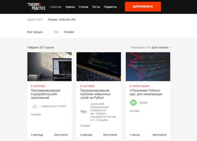The image size is (197, 141).
Task: Open the Тесты navigation item
Action: coord(96,7)
